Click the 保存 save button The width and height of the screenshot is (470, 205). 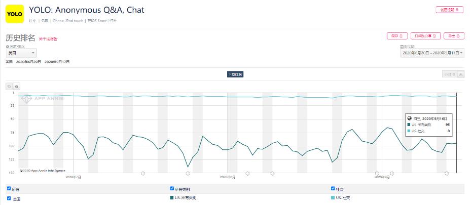point(397,36)
